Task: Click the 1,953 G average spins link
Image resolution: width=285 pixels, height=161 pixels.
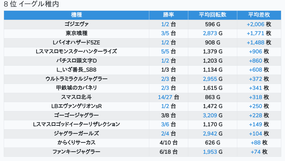Action: 210,152
